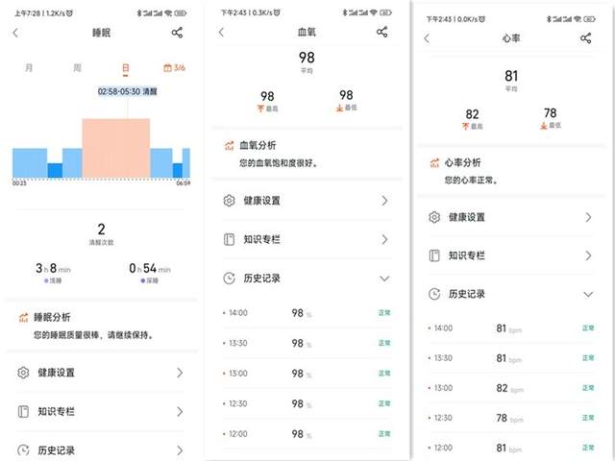This screenshot has width=615, height=461.
Task: Go back from the 血氧 screen
Action: pos(221,32)
